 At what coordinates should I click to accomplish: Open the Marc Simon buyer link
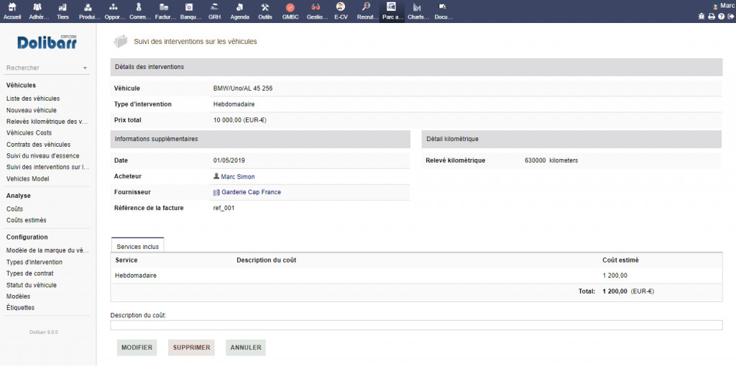point(237,176)
